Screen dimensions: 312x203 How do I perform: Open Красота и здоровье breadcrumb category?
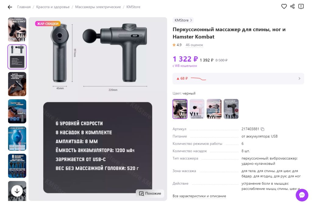point(53,7)
